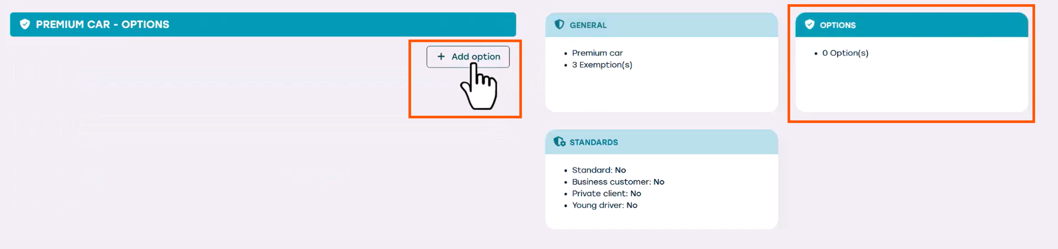Click the plus icon on Add option
Image resolution: width=1058 pixels, height=249 pixels.
click(x=441, y=57)
